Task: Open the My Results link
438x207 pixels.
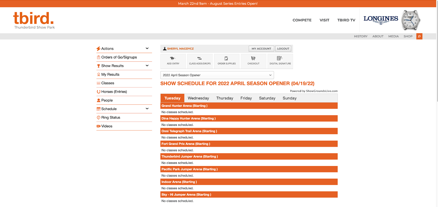Action: (110, 75)
